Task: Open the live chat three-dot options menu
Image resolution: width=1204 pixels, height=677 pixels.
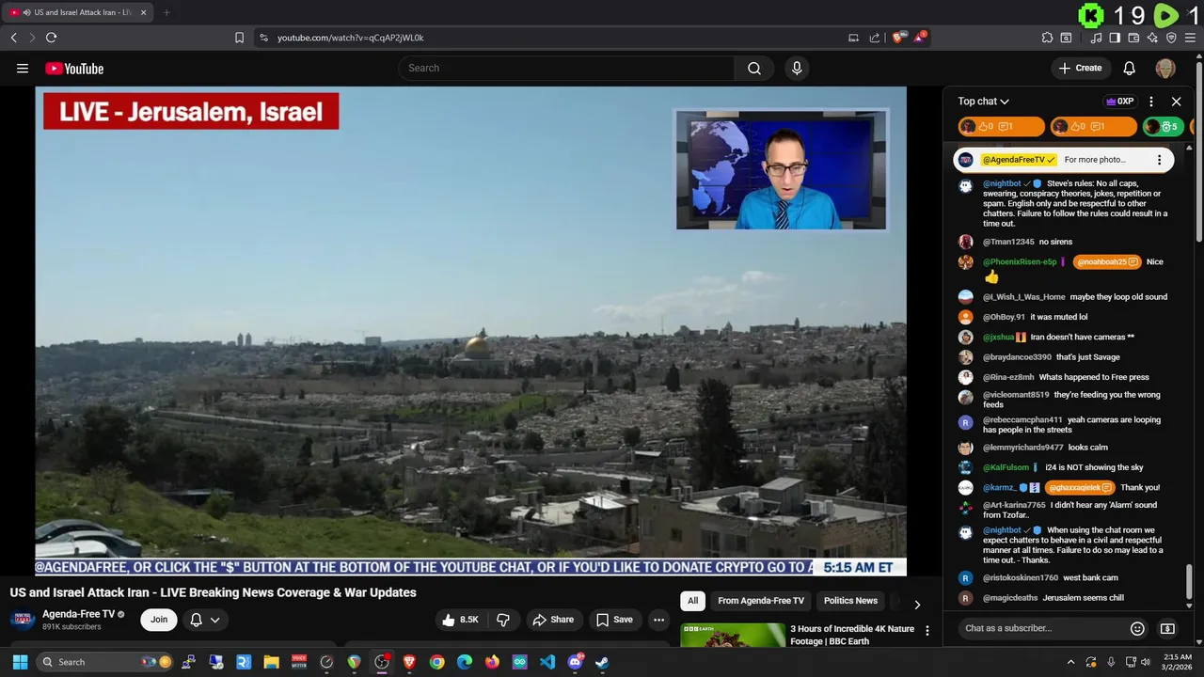Action: pos(1151,102)
